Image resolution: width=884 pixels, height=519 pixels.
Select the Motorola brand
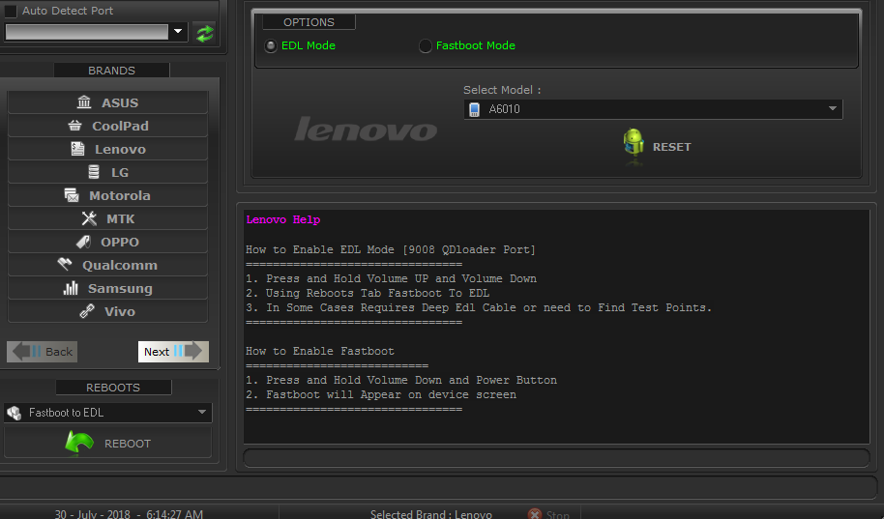point(107,195)
